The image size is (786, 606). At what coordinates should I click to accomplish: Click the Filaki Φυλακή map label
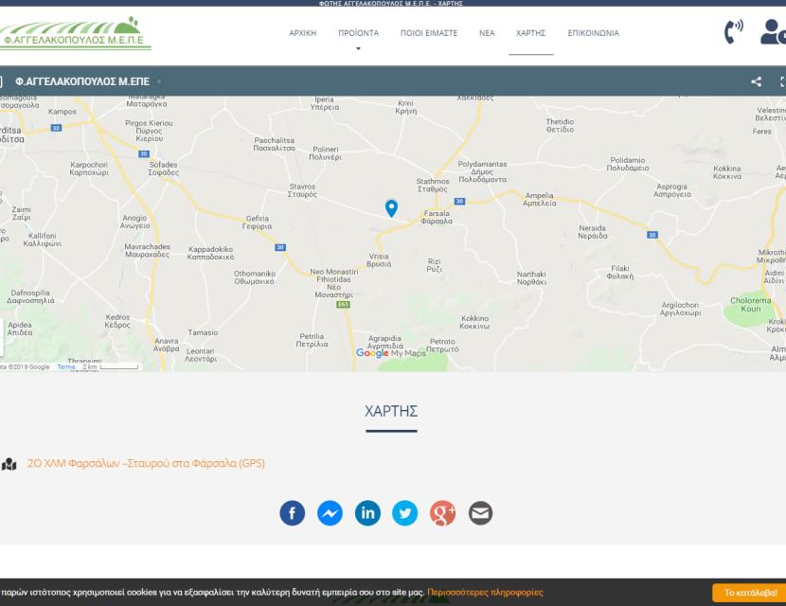point(620,272)
